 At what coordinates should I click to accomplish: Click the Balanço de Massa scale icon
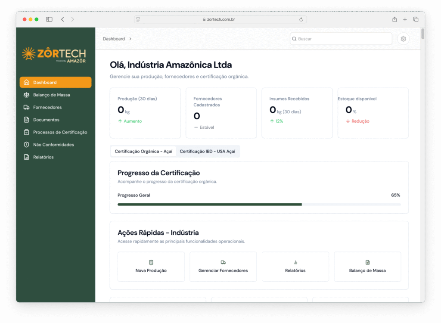tap(26, 95)
